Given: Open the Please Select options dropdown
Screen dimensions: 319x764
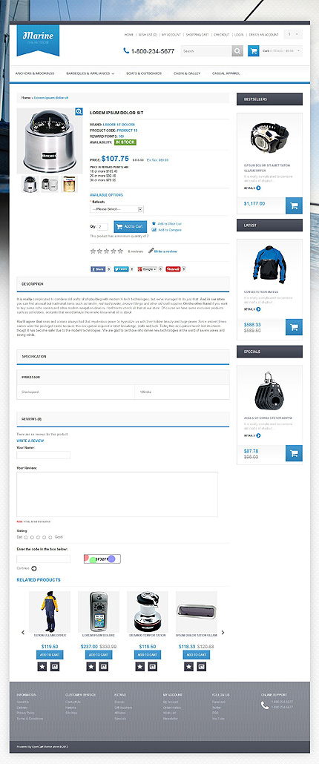Looking at the screenshot, I should (x=117, y=209).
